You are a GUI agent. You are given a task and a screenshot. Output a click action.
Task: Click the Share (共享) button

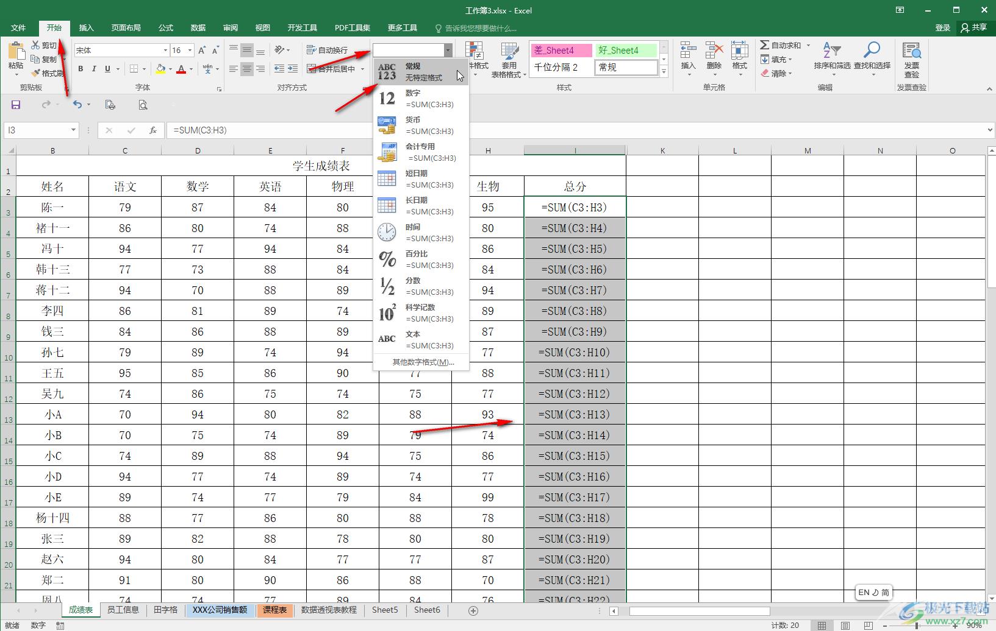(973, 27)
